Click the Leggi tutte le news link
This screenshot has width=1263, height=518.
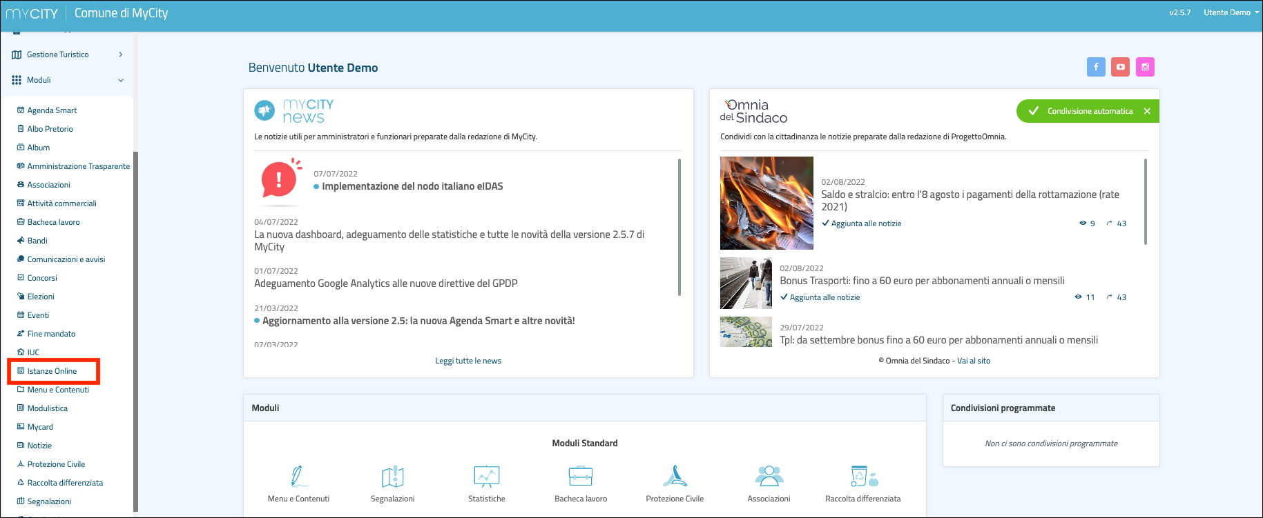pyautogui.click(x=468, y=361)
